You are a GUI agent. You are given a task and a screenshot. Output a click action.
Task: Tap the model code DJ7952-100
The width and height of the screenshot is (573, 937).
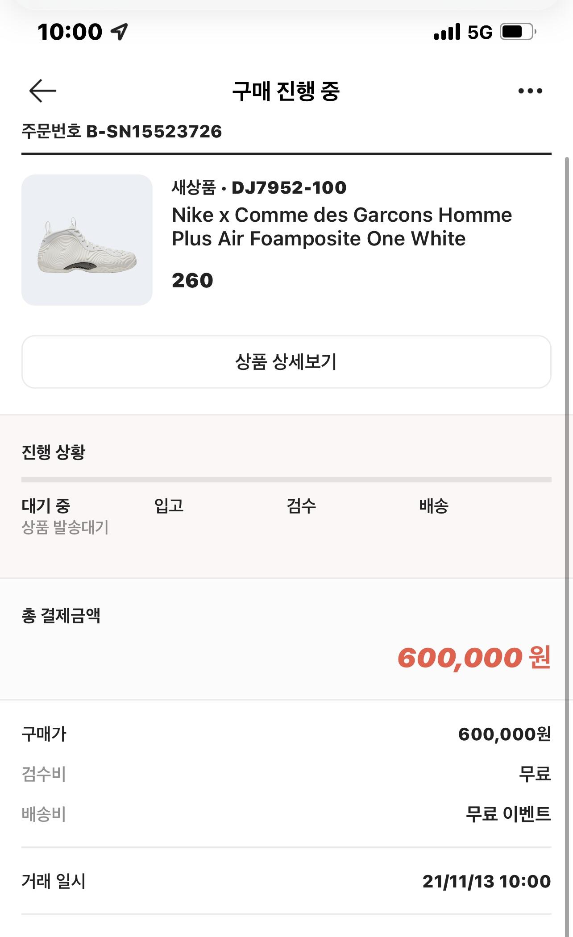(289, 188)
